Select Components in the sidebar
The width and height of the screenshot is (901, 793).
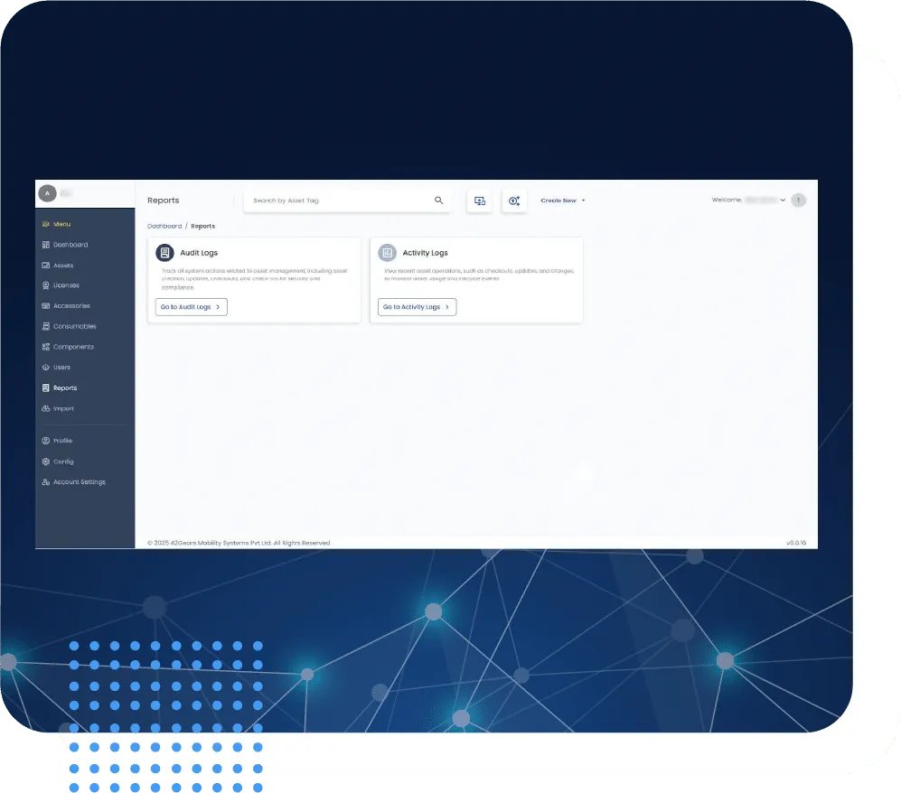point(68,347)
